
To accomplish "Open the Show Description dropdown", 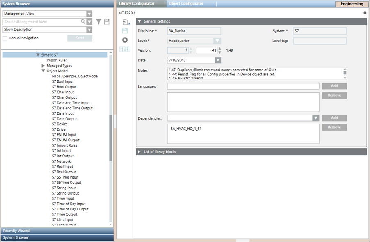I will pyautogui.click(x=89, y=29).
